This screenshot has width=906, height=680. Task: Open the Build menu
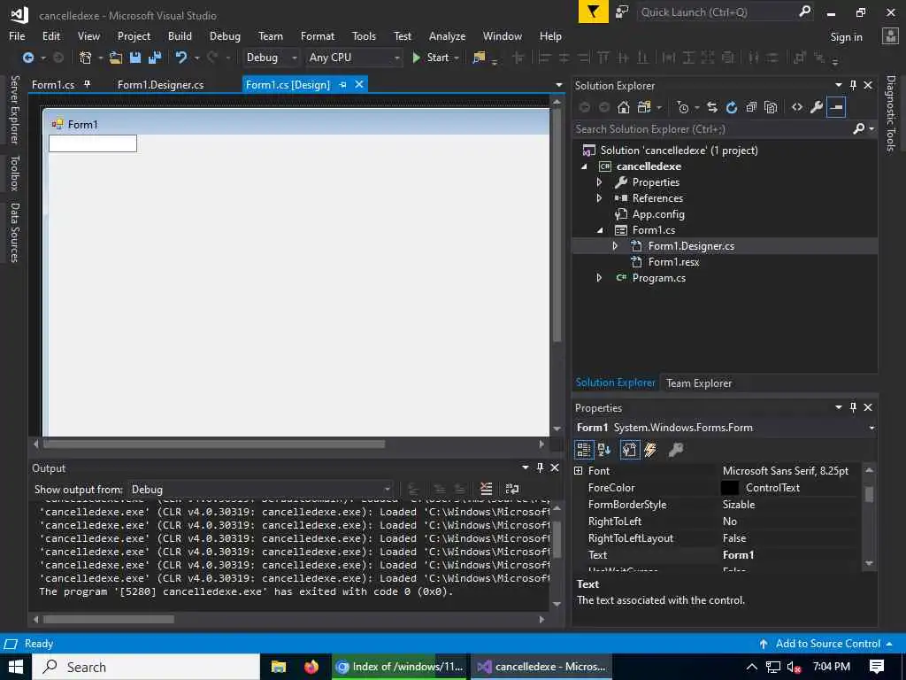[180, 35]
